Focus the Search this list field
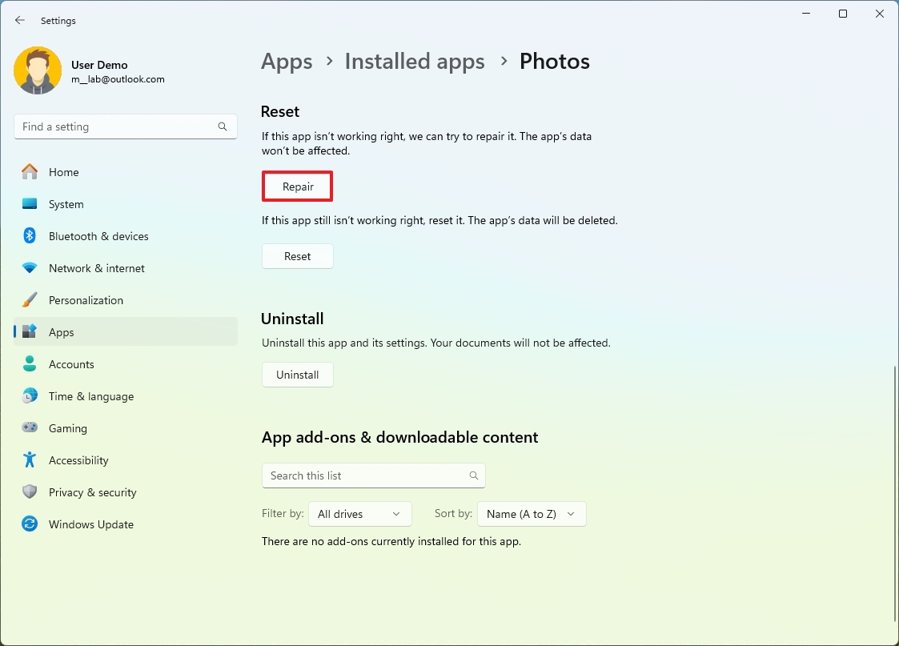Screen dimensions: 899x646 pos(374,475)
